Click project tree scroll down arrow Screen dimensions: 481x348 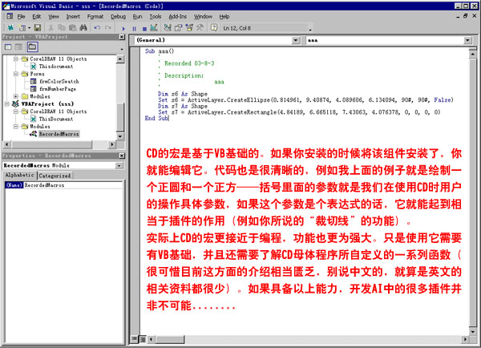(120, 136)
